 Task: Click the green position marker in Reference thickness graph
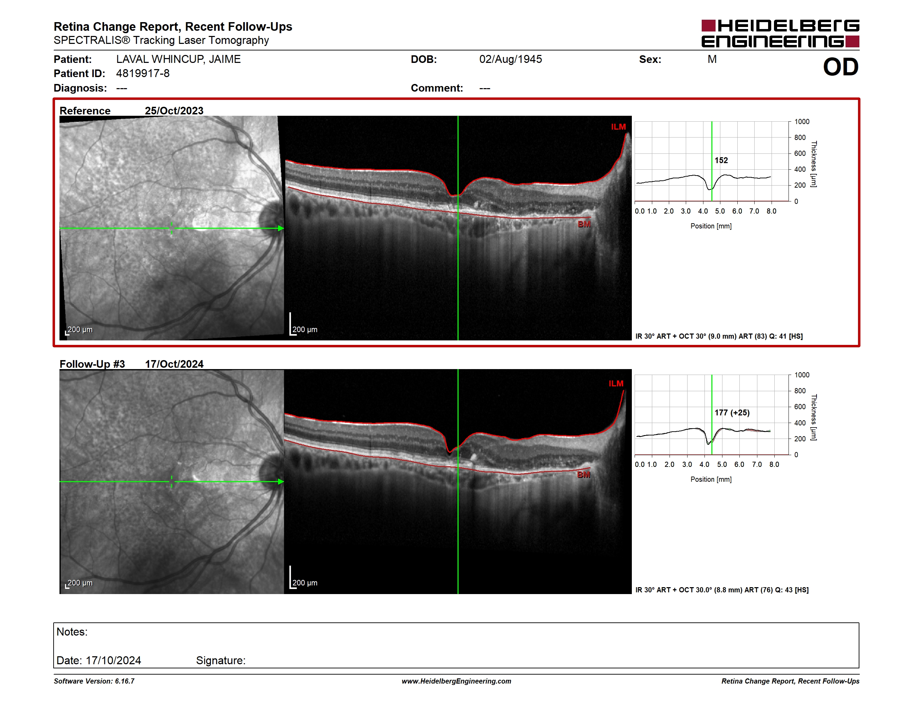(711, 161)
